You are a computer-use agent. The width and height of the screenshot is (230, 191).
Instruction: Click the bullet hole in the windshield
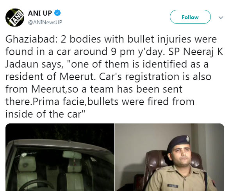click(x=23, y=154)
